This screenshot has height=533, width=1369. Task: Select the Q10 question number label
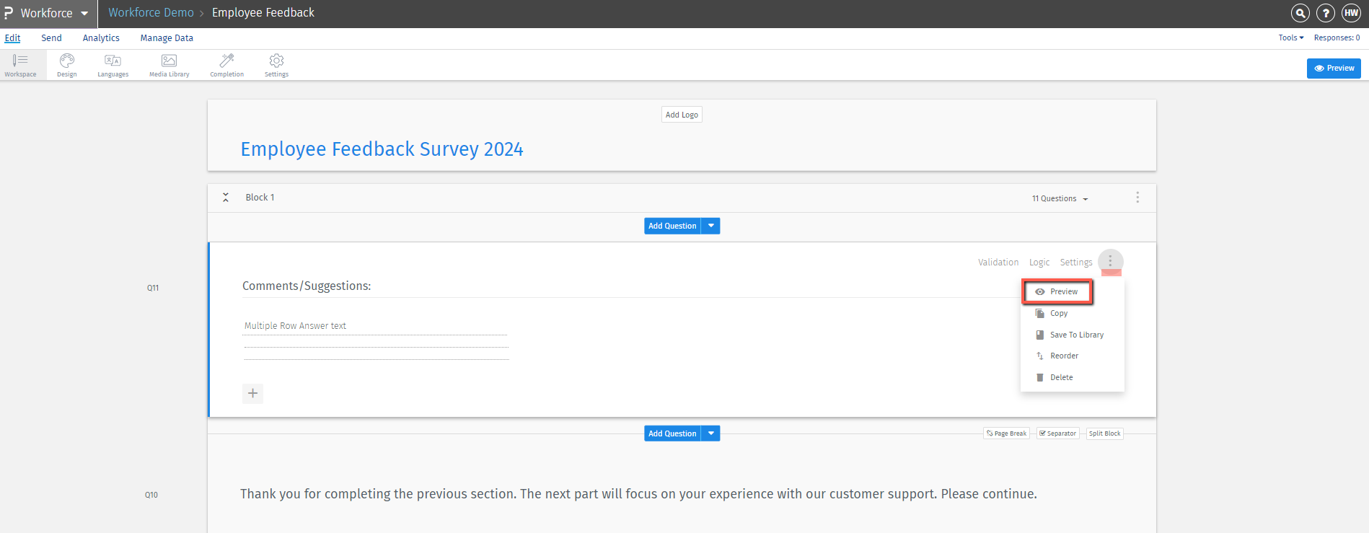(151, 495)
